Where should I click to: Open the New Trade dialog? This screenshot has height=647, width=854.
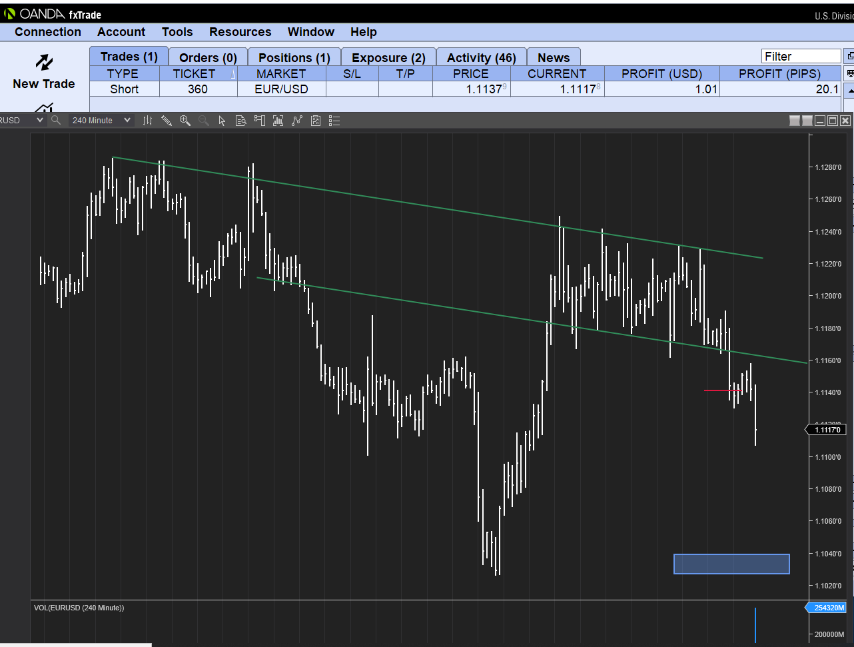tap(44, 72)
